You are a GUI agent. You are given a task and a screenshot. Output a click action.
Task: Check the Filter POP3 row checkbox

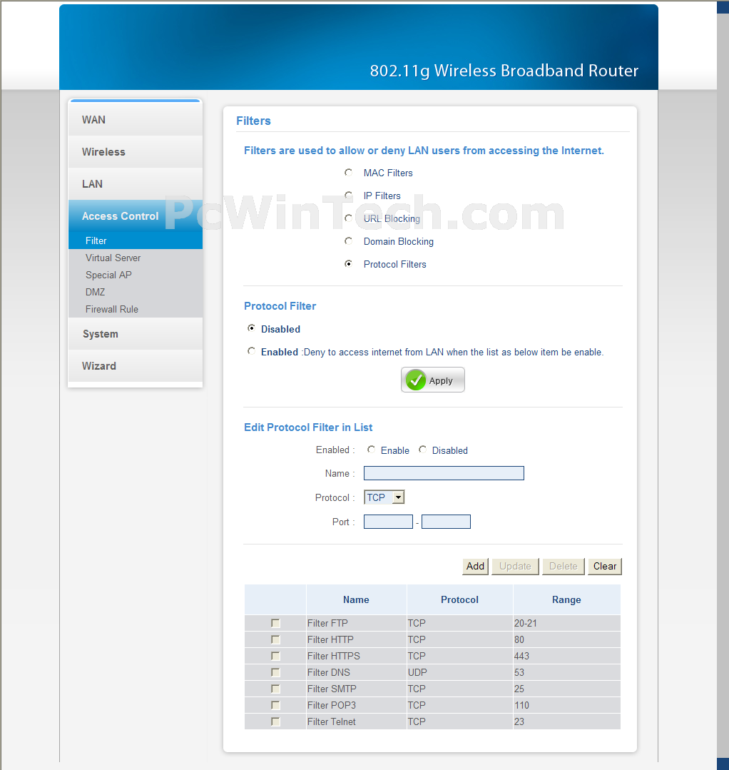(275, 705)
